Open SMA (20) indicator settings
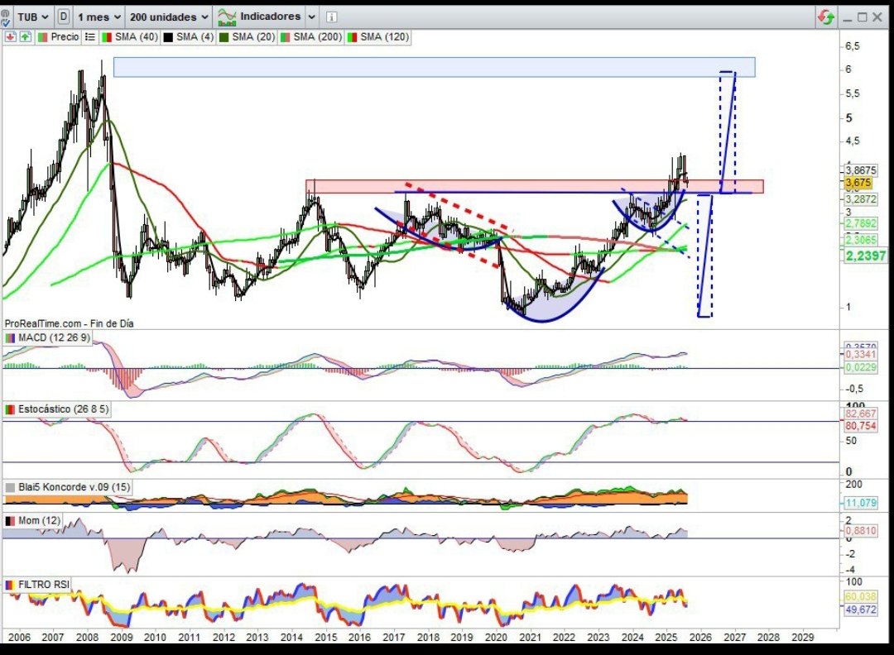Viewport: 894px width, 655px height. [x=254, y=37]
